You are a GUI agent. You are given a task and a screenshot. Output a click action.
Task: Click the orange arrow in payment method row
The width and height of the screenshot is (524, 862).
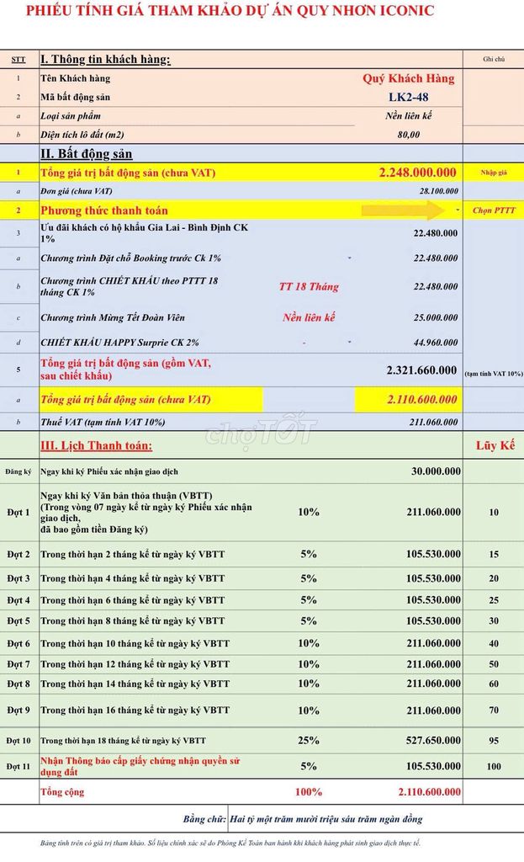pyautogui.click(x=402, y=210)
